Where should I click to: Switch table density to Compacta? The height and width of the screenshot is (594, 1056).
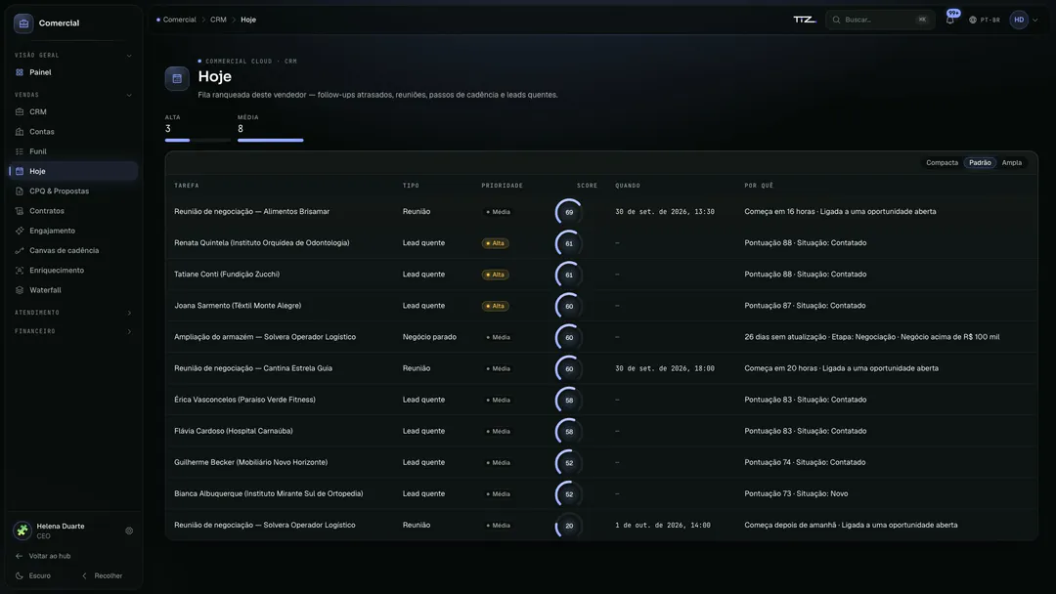click(942, 163)
